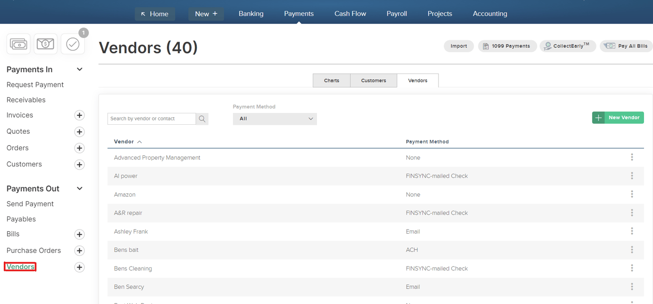Viewport: 653px width, 304px height.
Task: Collapse the Payments In section
Action: pyautogui.click(x=79, y=69)
